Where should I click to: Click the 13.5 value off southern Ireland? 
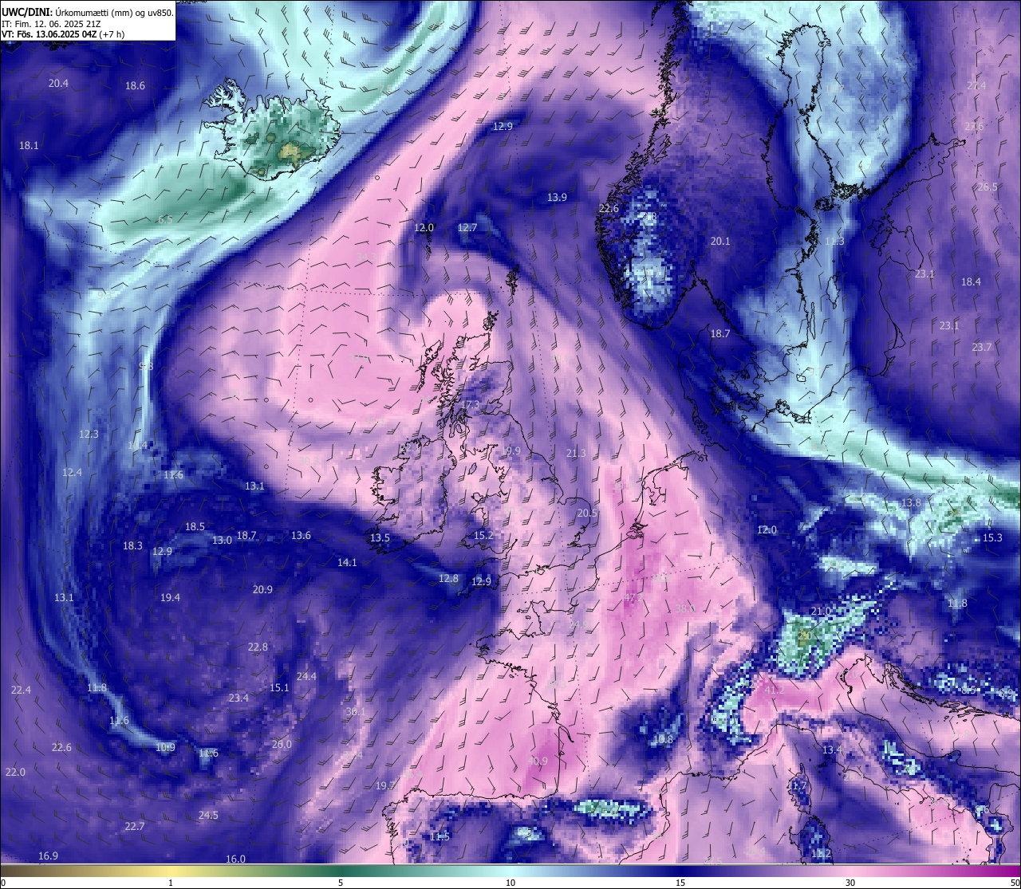pyautogui.click(x=380, y=537)
